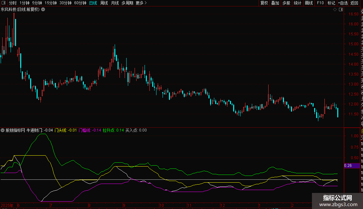Screen dimensions: 363x209
Task: Click the purple 0.26 value marker
Action: pyautogui.click(x=352, y=166)
